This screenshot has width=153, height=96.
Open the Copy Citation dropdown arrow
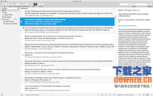coord(28,4)
